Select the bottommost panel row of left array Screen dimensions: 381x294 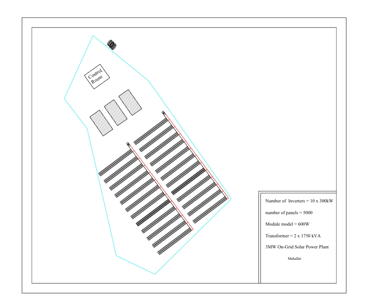pyautogui.click(x=174, y=241)
